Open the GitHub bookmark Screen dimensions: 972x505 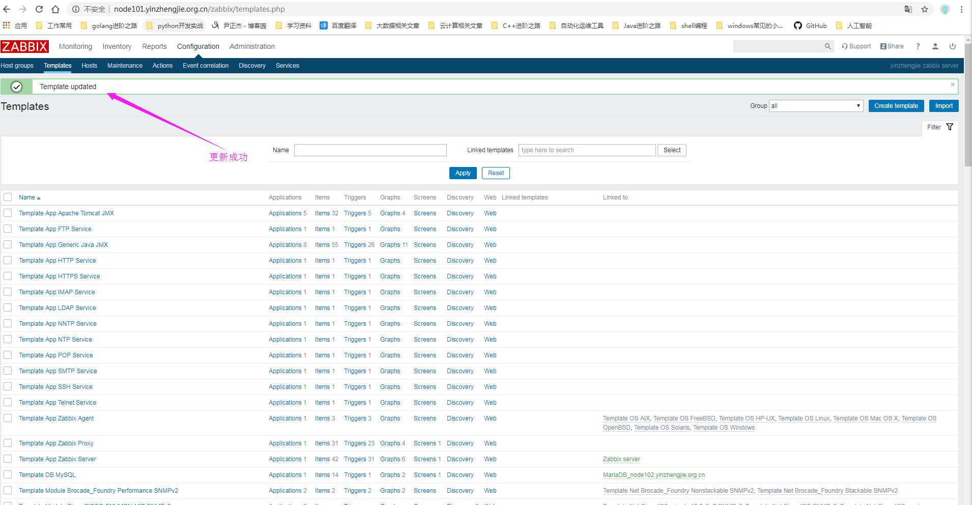(810, 25)
